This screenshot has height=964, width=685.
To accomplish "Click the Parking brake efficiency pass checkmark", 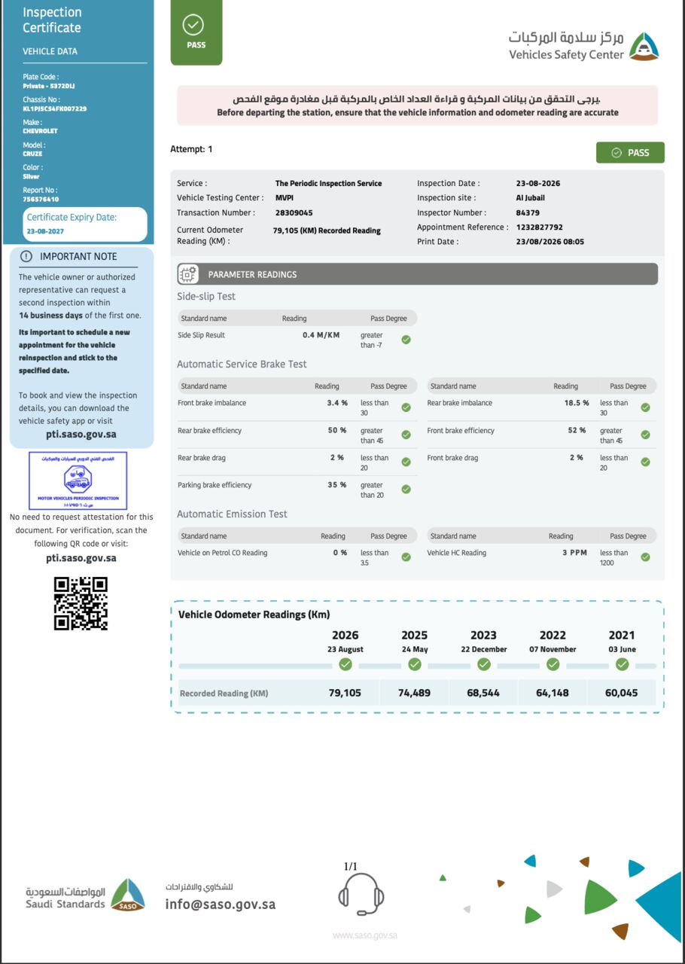I will (x=406, y=490).
